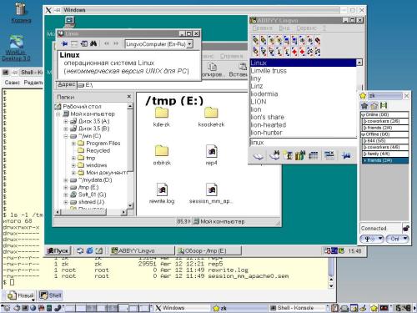Expand the 'Program Files' folder node
This screenshot has height=313, width=417.
(73, 144)
